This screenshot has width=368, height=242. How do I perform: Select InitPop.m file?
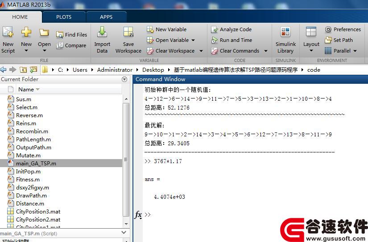[28, 172]
